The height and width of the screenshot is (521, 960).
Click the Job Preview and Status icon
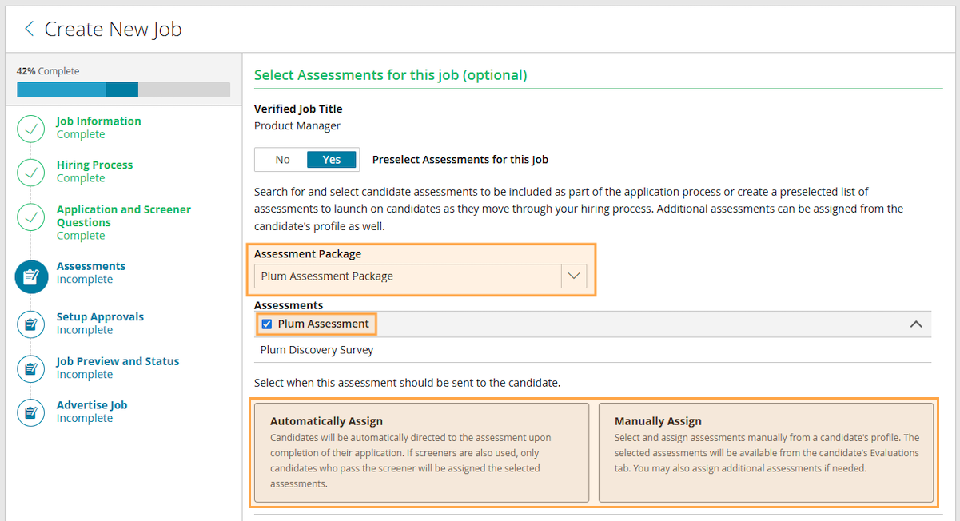[30, 368]
